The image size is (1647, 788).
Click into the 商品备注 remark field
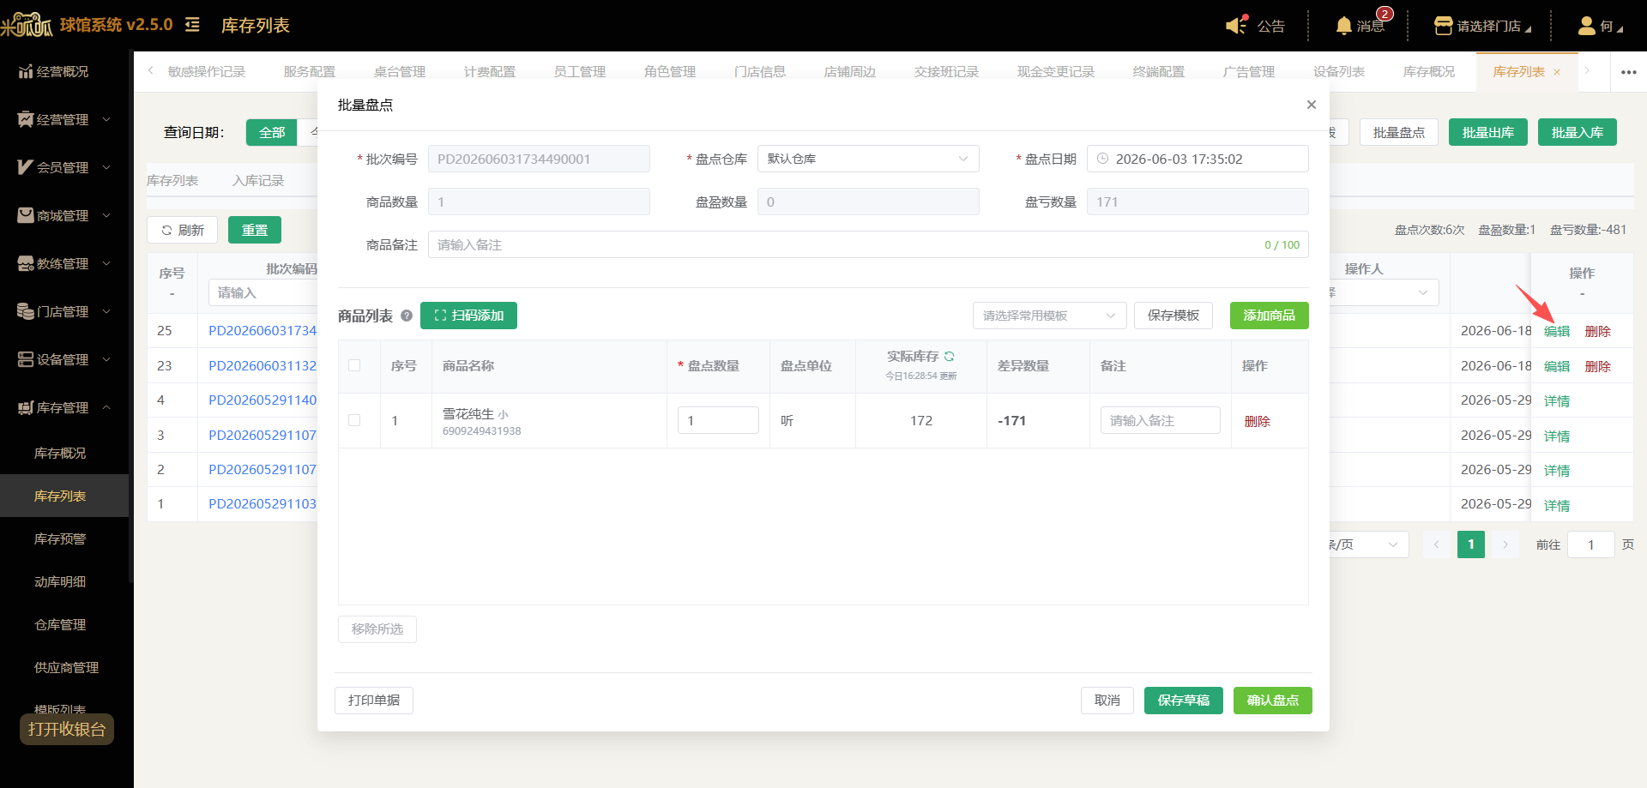(x=868, y=244)
